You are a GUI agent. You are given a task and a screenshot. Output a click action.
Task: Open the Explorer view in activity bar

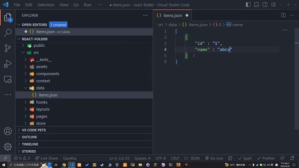[x=7, y=18]
